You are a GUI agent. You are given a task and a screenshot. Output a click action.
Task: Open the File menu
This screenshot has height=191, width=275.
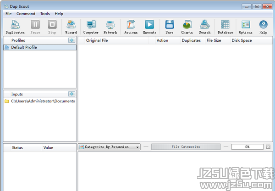pyautogui.click(x=8, y=13)
